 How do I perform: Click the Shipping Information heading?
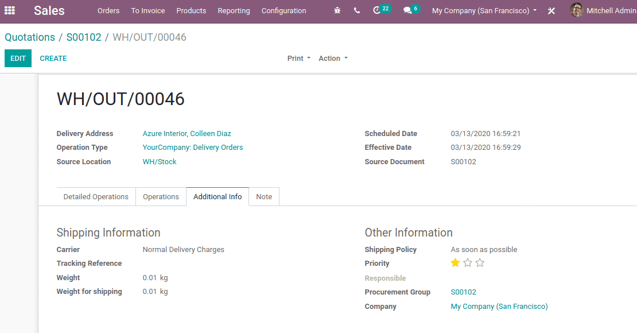[x=108, y=233]
